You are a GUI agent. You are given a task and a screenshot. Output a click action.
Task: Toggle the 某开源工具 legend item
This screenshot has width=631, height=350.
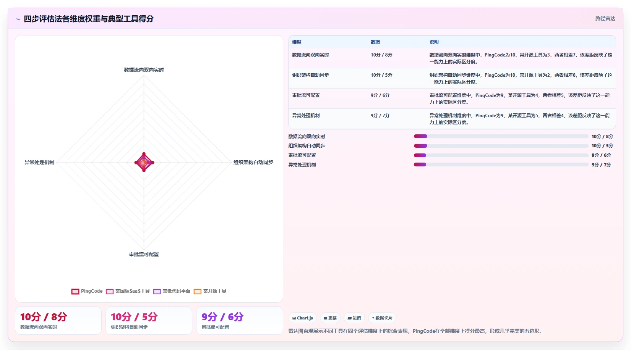point(210,291)
